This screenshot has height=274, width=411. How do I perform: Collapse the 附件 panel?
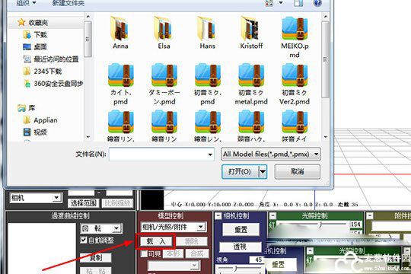tap(370, 216)
